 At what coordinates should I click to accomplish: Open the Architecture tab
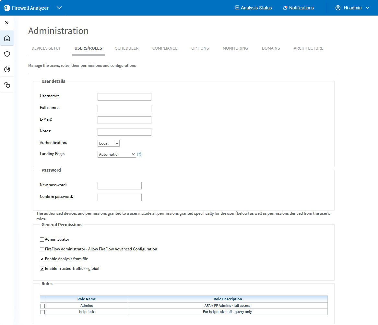(x=308, y=48)
